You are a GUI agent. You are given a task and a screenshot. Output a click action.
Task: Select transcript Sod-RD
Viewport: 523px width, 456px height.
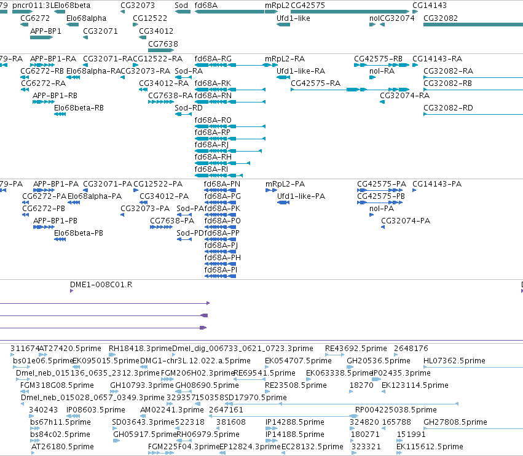[189, 108]
